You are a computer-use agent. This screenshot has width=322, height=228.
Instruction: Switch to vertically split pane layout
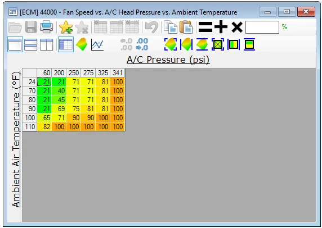[46, 44]
